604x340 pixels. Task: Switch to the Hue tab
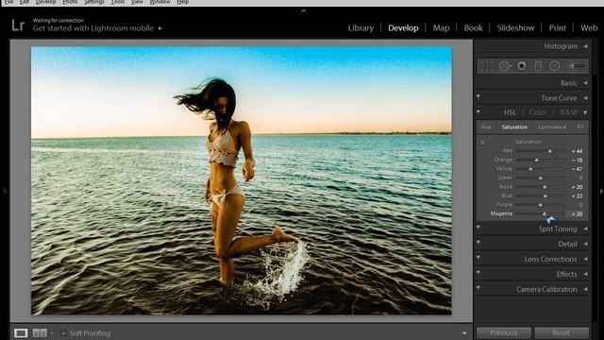point(486,127)
